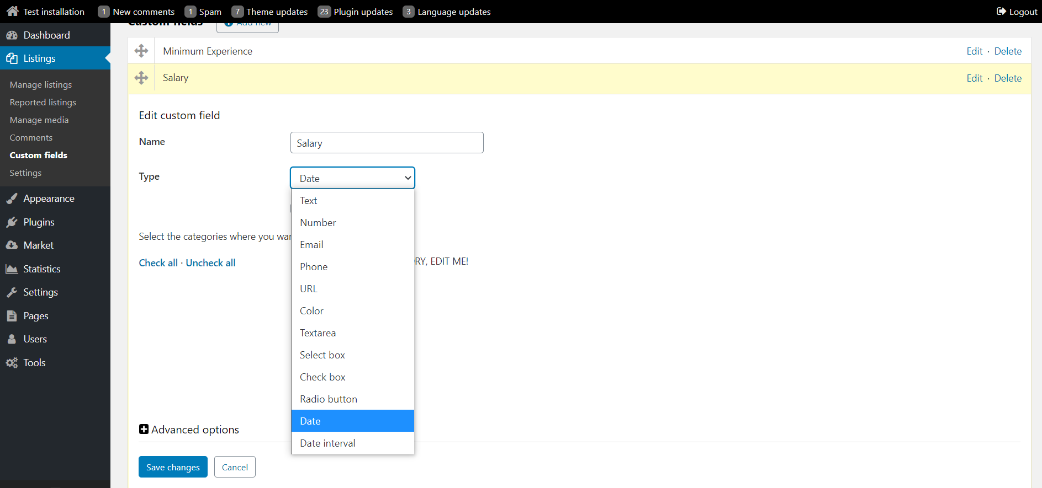
Task: Click the Tools gears icon
Action: tap(12, 363)
